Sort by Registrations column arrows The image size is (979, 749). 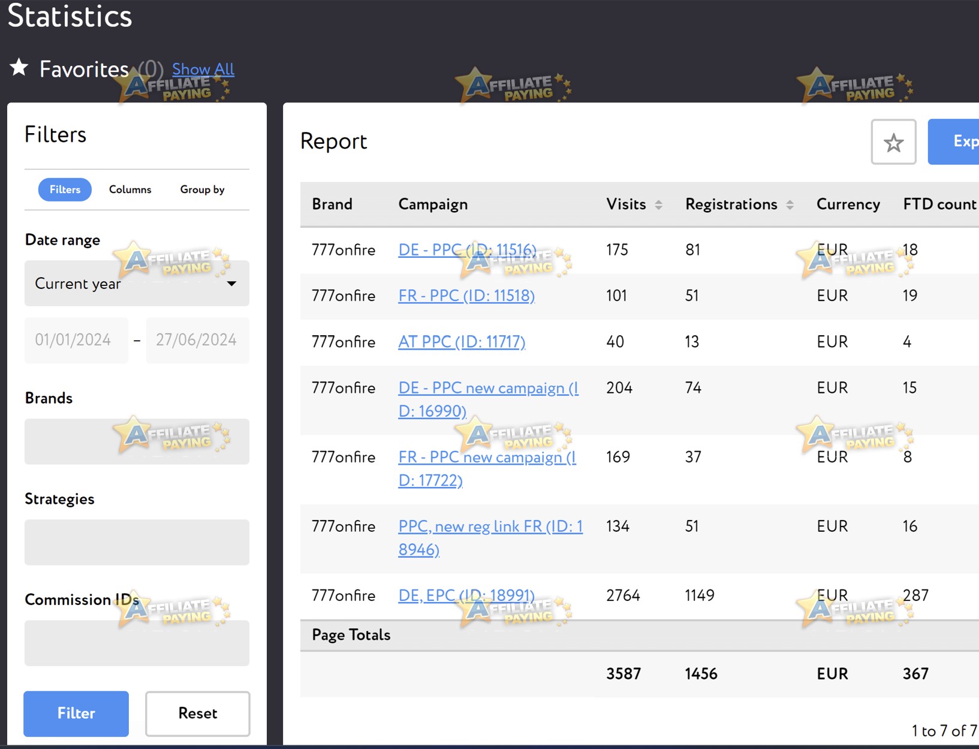pyautogui.click(x=790, y=204)
